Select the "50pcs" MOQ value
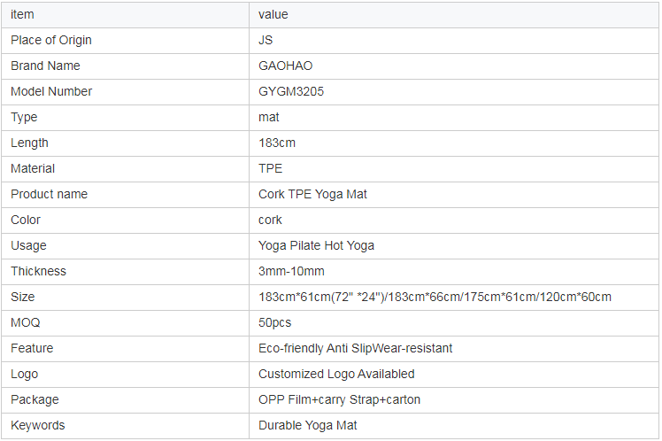 (x=274, y=322)
